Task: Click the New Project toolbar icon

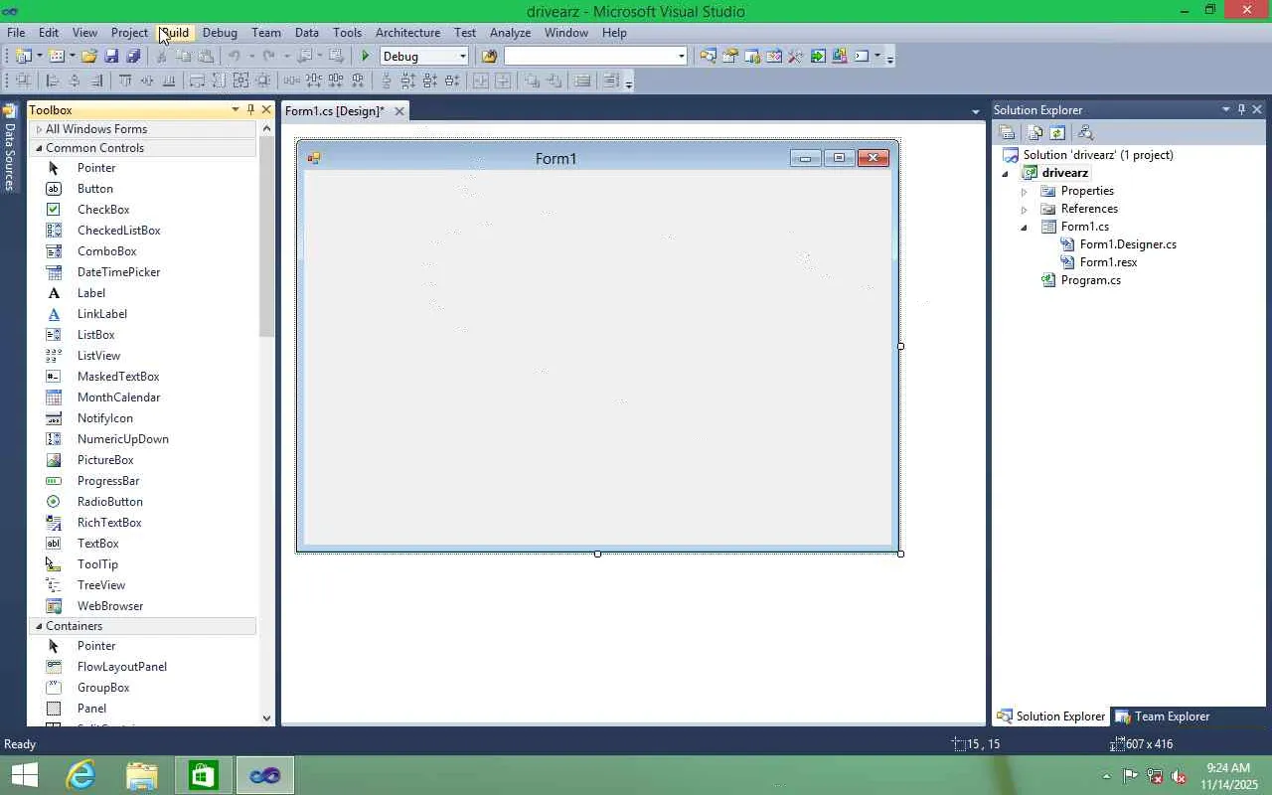Action: tap(23, 57)
